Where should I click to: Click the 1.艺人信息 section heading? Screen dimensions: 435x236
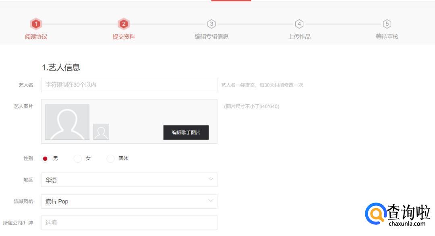tap(61, 67)
